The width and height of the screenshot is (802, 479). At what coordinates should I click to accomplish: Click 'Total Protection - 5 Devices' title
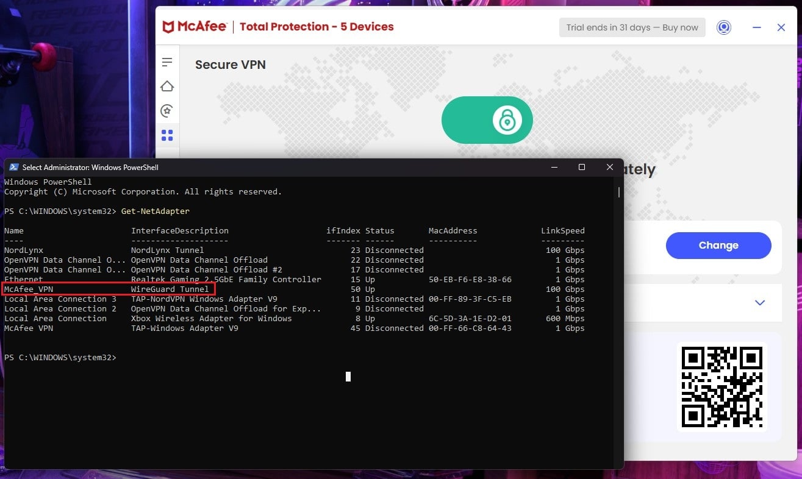[317, 27]
